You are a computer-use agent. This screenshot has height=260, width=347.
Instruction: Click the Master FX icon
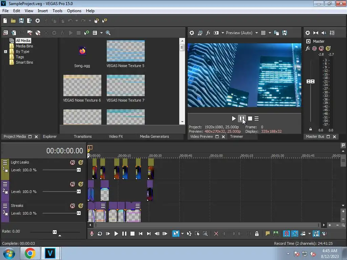coord(308,48)
